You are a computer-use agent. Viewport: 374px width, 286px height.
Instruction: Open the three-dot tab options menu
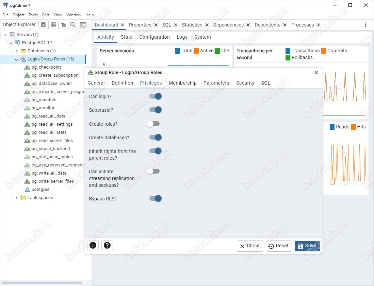tap(365, 25)
